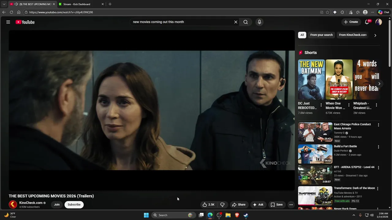The height and width of the screenshot is (220, 392).
Task: Select the From your search chip
Action: (321, 35)
